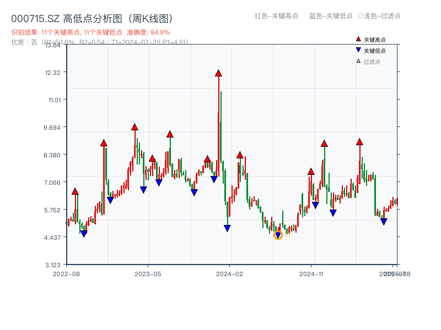Click the 13.64 value on the y-axis
The height and width of the screenshot is (330, 441).
[53, 46]
